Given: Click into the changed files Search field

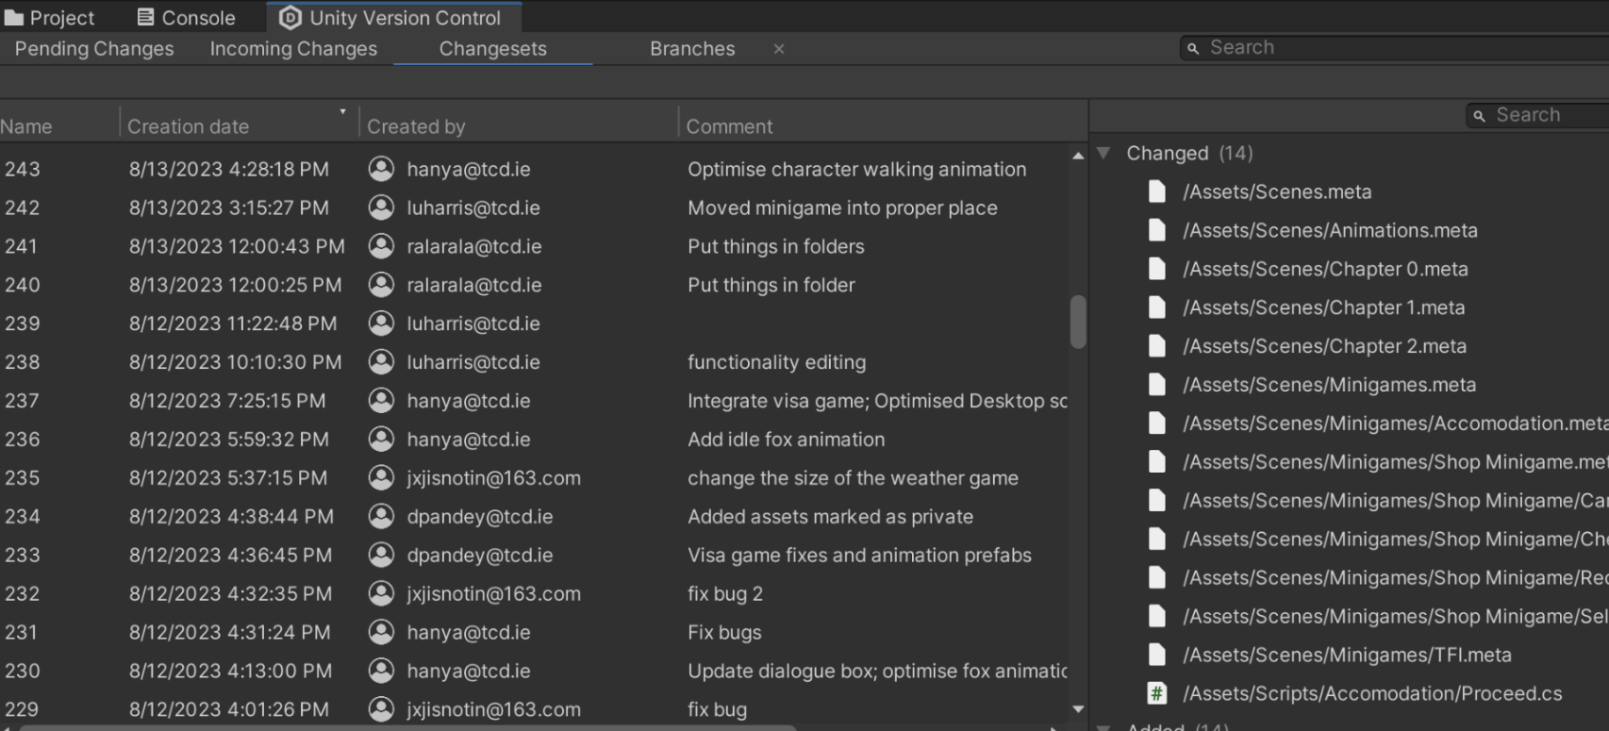Looking at the screenshot, I should pos(1539,115).
